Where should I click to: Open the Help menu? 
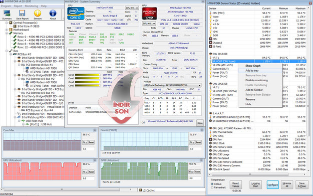click(x=44, y=6)
